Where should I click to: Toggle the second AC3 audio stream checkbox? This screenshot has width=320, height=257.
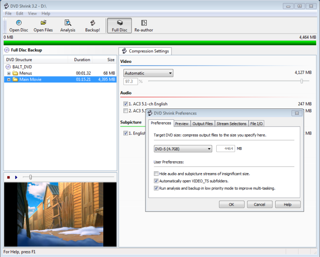coord(126,111)
